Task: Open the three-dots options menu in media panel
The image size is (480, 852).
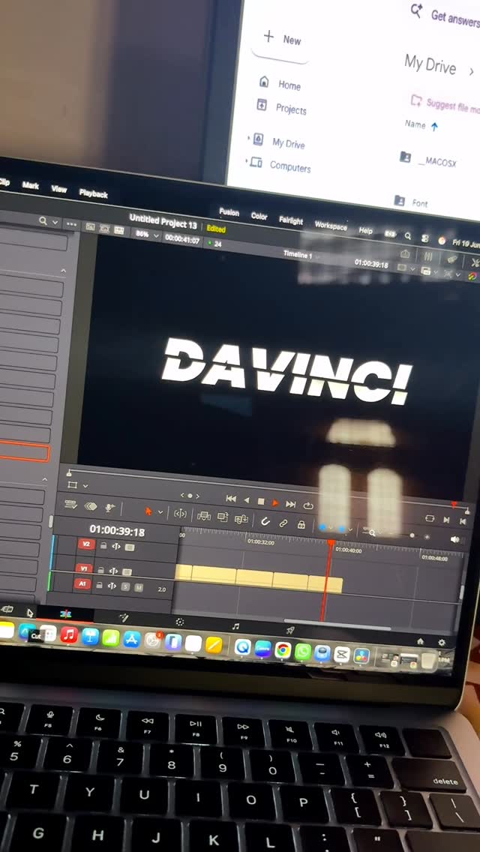Action: coord(71,223)
